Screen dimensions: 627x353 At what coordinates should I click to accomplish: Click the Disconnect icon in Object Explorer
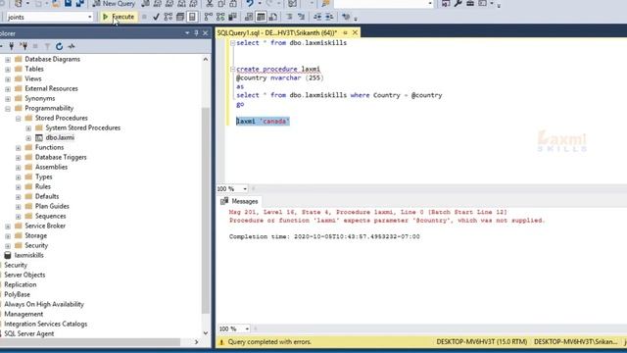tap(24, 46)
